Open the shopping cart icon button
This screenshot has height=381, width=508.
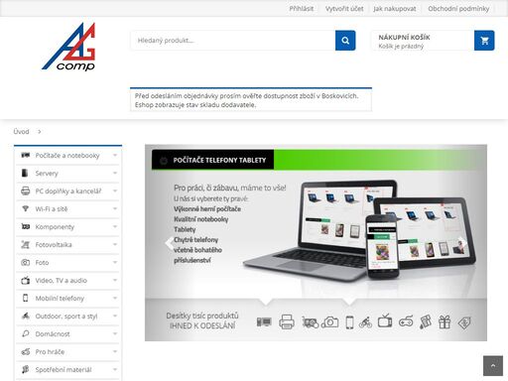pyautogui.click(x=484, y=41)
